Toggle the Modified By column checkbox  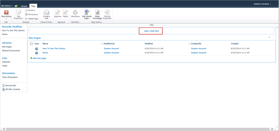point(102,44)
